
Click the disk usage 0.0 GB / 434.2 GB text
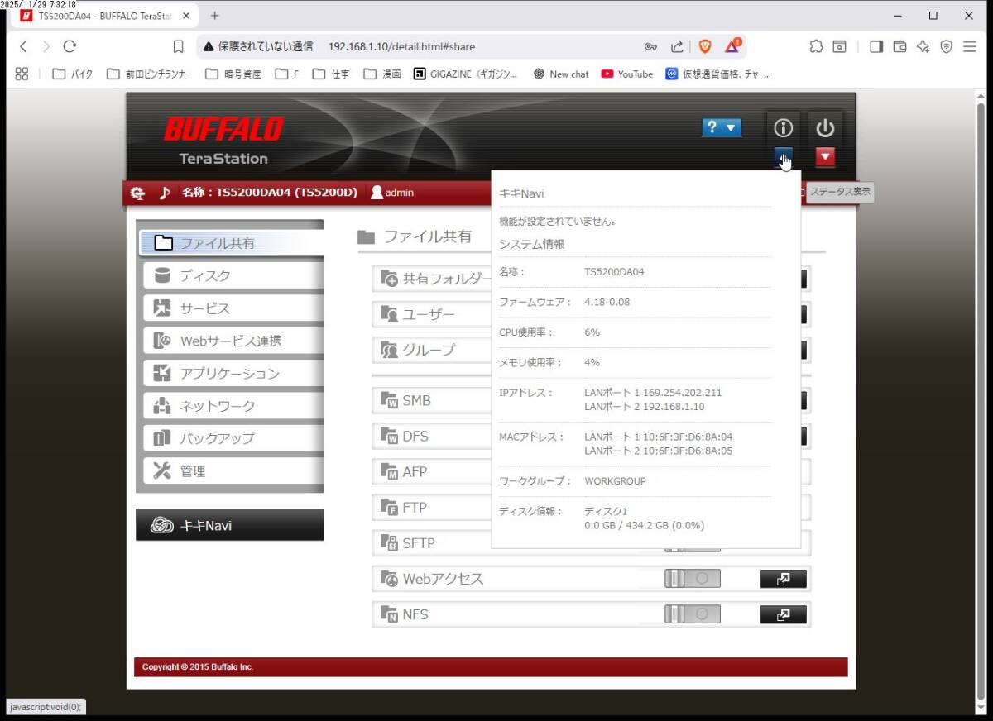click(x=645, y=525)
